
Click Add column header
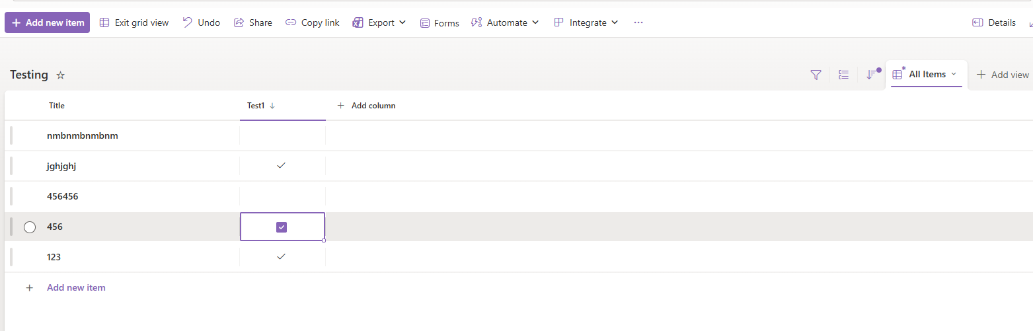point(366,106)
